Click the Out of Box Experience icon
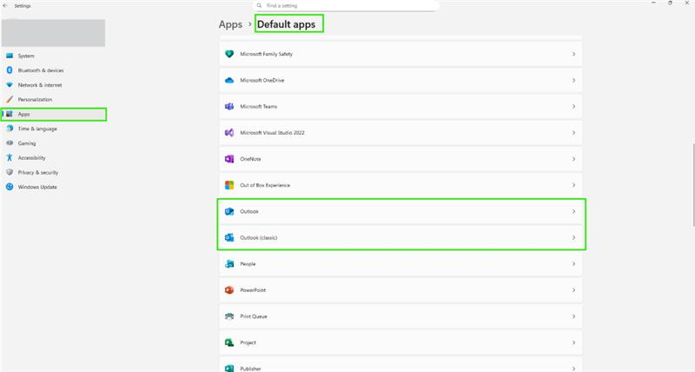 click(229, 185)
